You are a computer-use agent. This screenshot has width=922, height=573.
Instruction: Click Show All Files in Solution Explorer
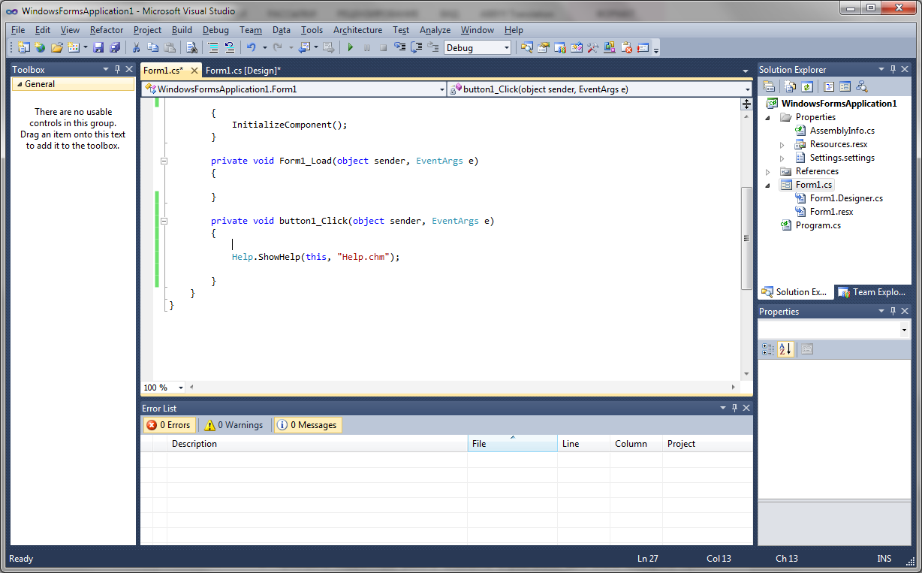[x=790, y=86]
